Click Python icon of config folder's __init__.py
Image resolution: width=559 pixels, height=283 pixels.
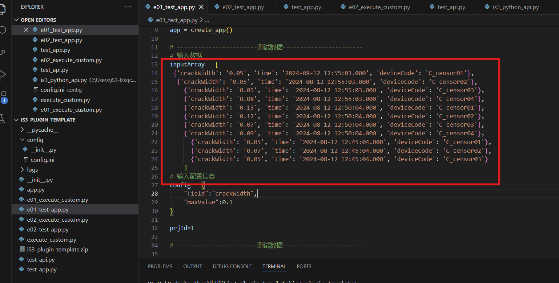[25, 150]
